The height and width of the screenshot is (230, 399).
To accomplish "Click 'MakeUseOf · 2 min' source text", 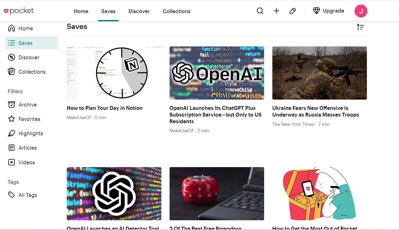I will click(x=189, y=130).
